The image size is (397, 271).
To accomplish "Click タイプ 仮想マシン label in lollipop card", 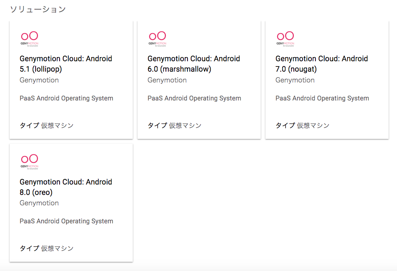I will pyautogui.click(x=47, y=125).
